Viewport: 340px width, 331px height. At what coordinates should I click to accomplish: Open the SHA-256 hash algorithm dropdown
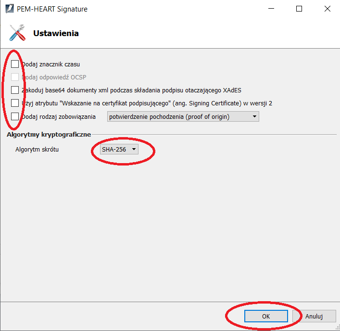[119, 149]
